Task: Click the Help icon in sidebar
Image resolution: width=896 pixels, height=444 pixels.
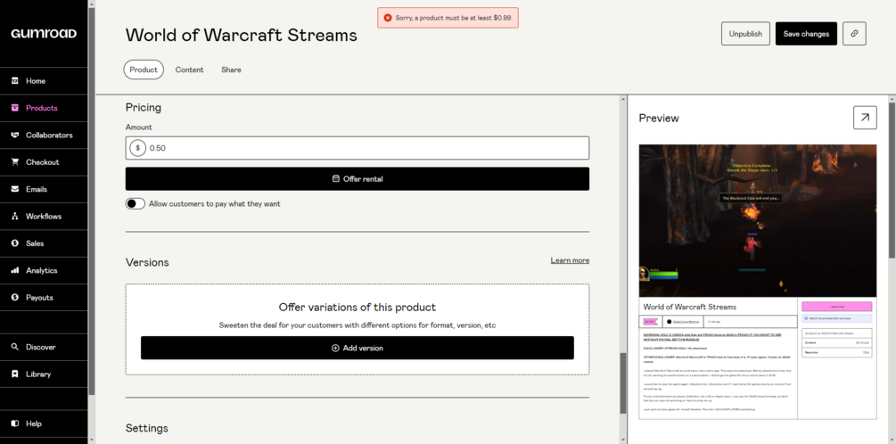Action: [x=15, y=423]
